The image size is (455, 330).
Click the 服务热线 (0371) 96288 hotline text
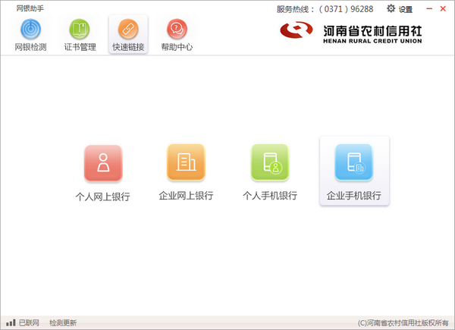[325, 9]
